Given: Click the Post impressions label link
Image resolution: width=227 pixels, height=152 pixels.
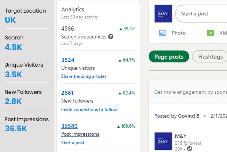Looking at the screenshot, I should [x=80, y=134].
